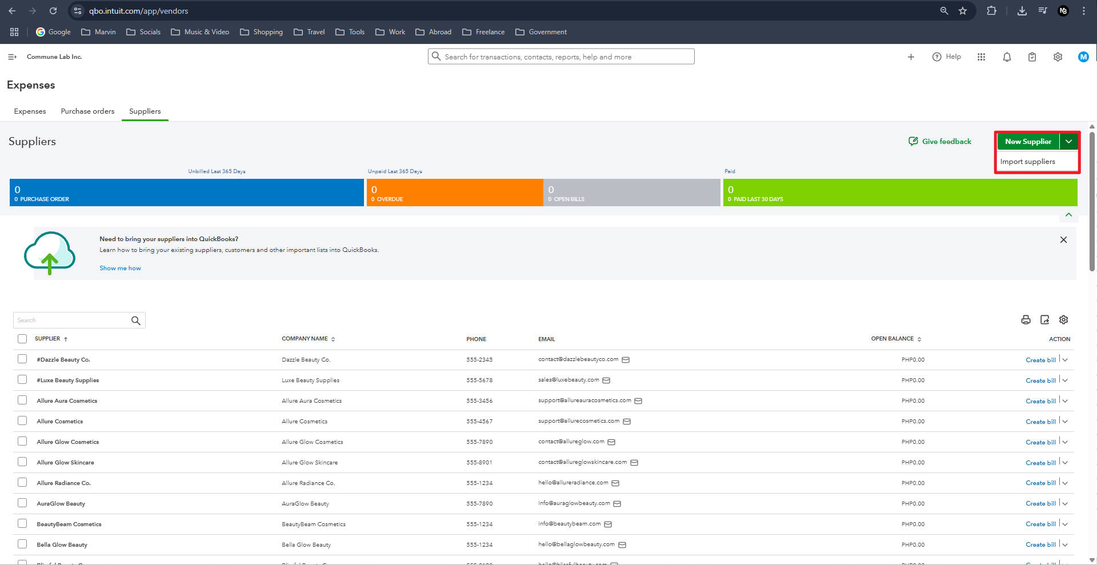Click the Show me how link
The height and width of the screenshot is (565, 1097).
click(x=120, y=268)
